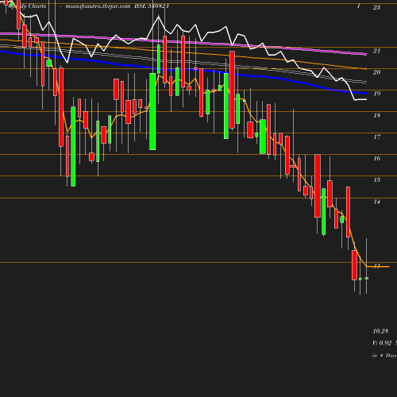397x397 pixels.
Task: Click the volume readout 'V: 0.92'
Action: pos(382,343)
